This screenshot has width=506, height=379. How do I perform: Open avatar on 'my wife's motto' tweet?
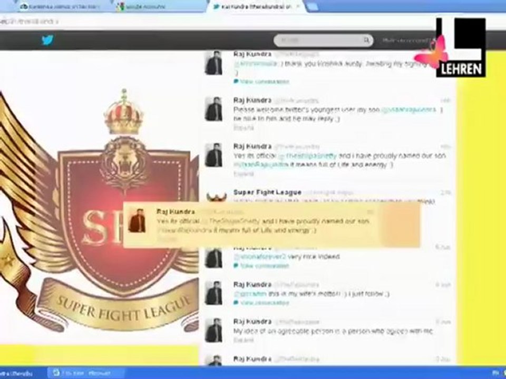[213, 293]
